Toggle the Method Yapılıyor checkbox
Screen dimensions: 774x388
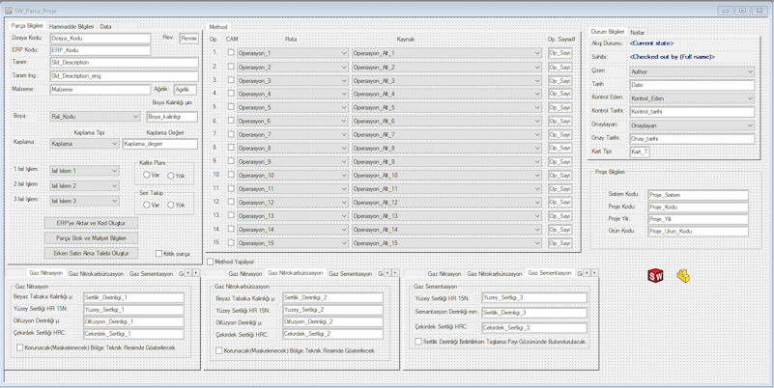click(x=211, y=262)
